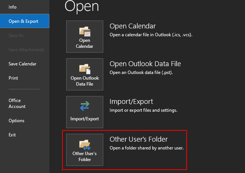Click the "Other User's Folder" title heading
245x173 pixels.
click(138, 139)
